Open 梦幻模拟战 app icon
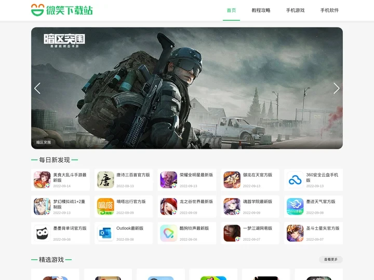Screen dimensions: 374x280 (x=42, y=206)
